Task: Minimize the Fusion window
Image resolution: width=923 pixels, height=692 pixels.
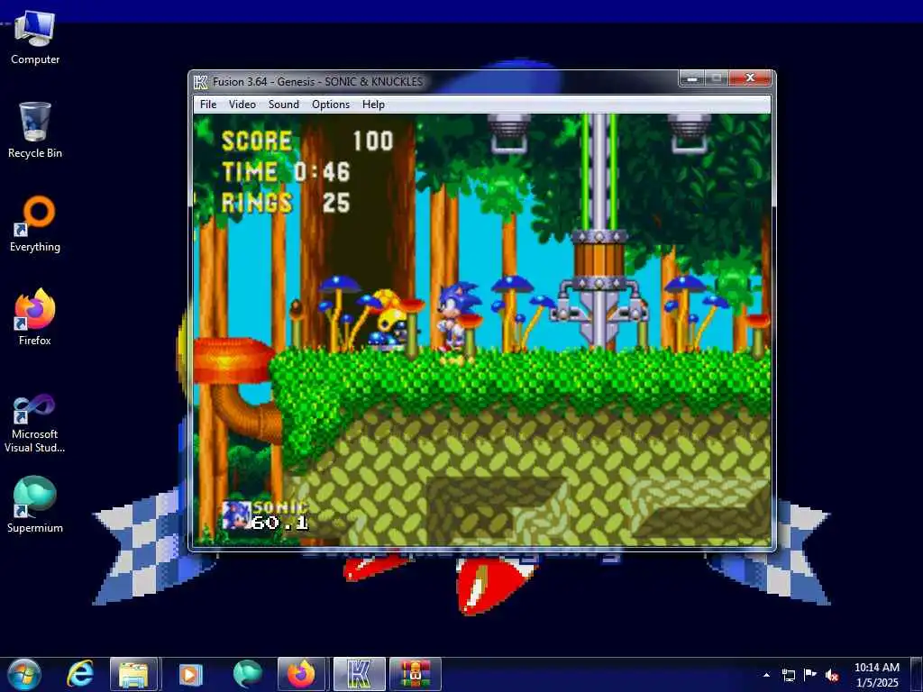Action: point(692,77)
